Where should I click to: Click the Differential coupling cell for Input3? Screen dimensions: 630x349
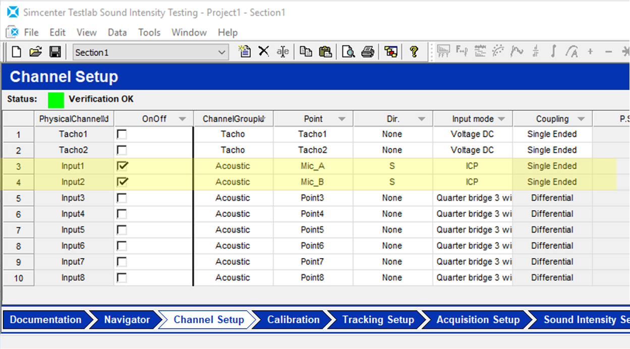[x=552, y=198]
